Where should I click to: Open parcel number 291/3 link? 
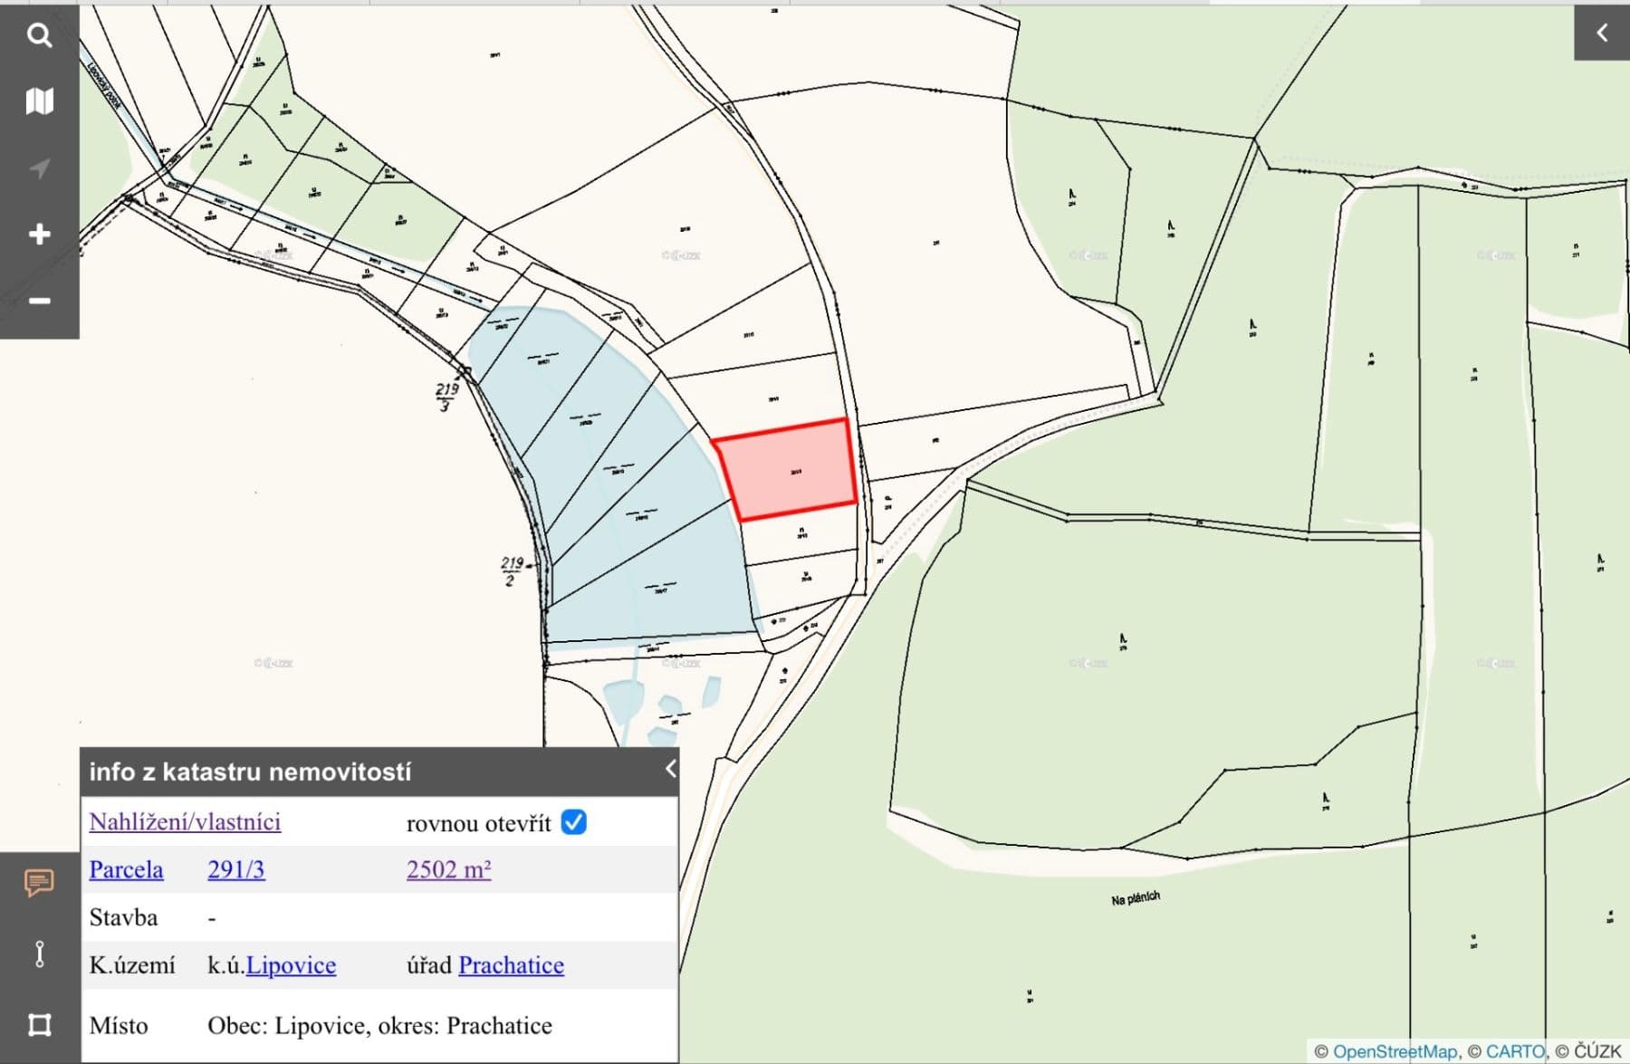pyautogui.click(x=235, y=869)
